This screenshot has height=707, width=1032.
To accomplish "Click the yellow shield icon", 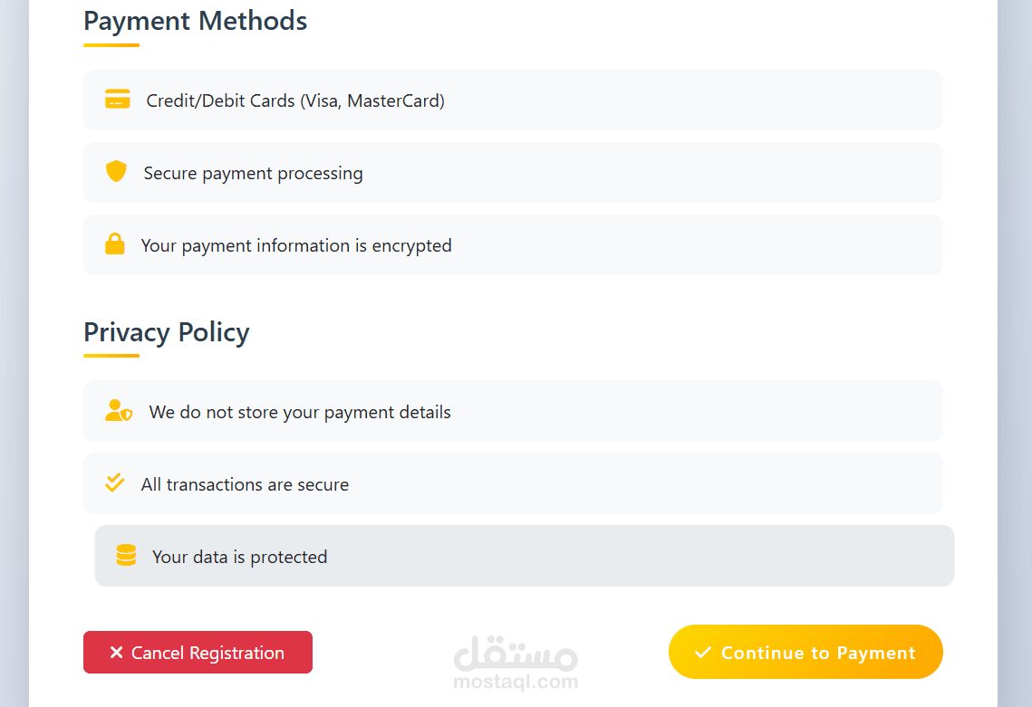I will click(116, 171).
